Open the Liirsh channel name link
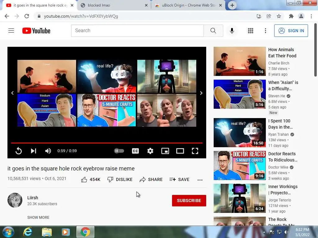This screenshot has width=318, height=238. 33,198
